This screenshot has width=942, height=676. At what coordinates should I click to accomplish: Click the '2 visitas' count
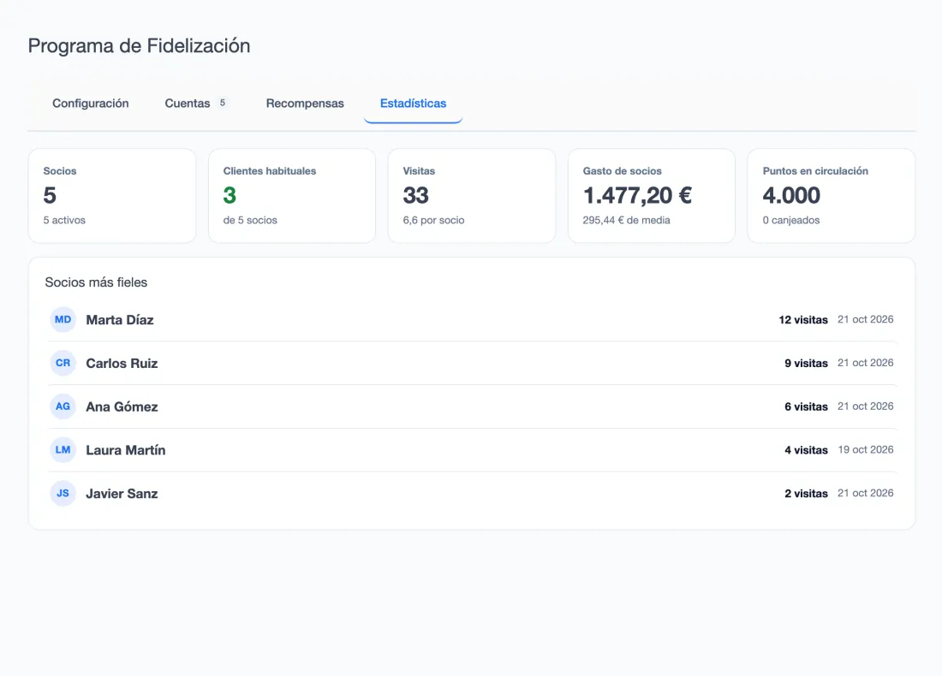(806, 494)
